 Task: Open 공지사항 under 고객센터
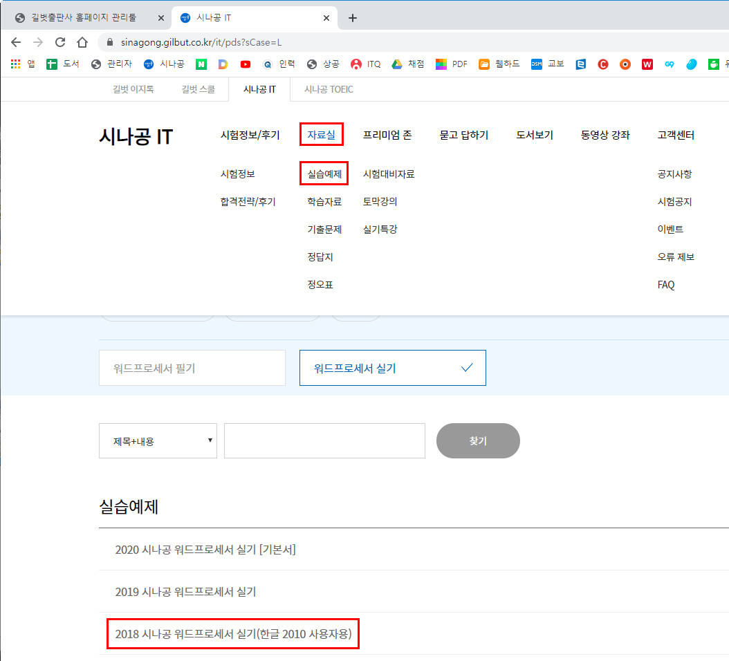tap(674, 174)
